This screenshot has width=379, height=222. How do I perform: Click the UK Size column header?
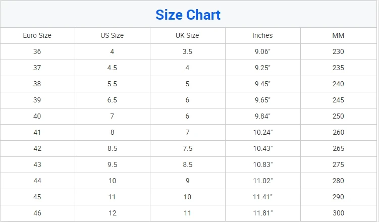coord(187,35)
